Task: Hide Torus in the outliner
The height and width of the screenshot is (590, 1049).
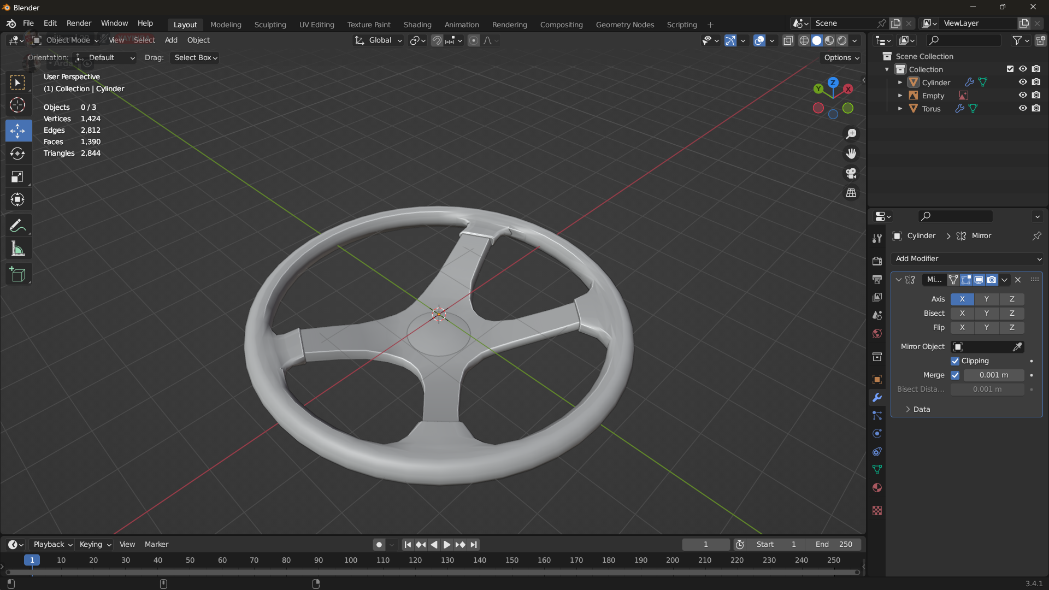Action: click(x=1023, y=109)
